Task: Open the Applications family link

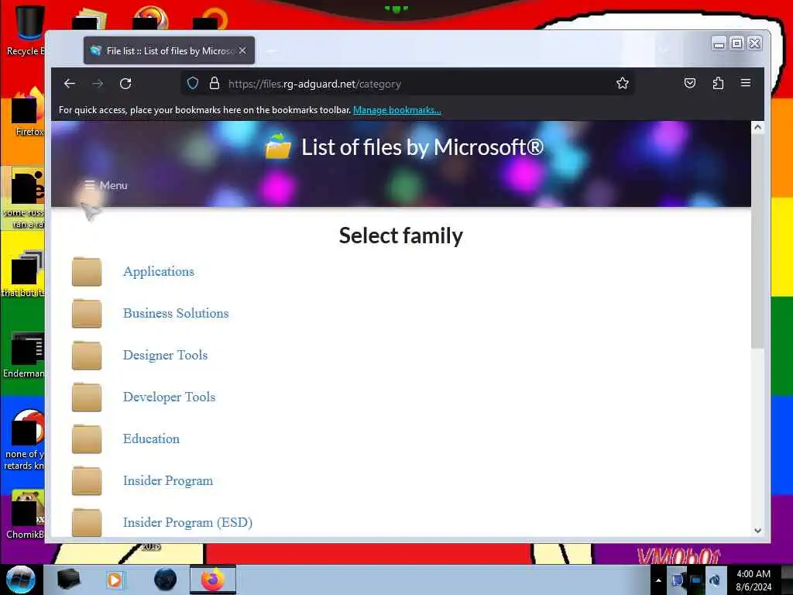Action: point(159,272)
